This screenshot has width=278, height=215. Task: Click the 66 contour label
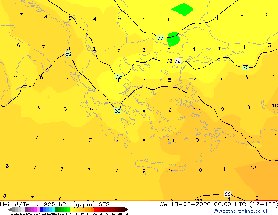click(x=227, y=193)
